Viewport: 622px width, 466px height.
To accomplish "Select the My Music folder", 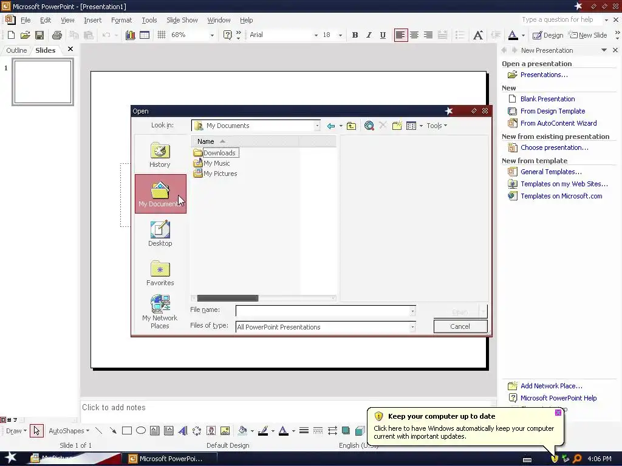I will 211,163.
